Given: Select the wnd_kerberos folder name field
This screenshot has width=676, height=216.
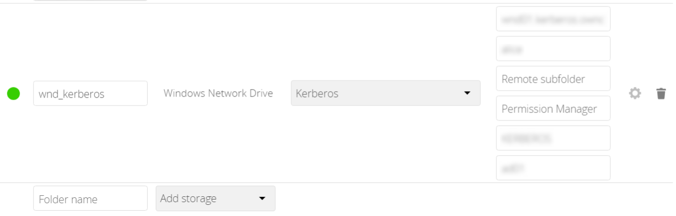Looking at the screenshot, I should (x=90, y=93).
